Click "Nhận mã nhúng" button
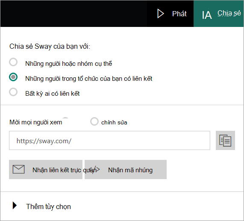The width and height of the screenshot is (244, 221). pos(126,169)
